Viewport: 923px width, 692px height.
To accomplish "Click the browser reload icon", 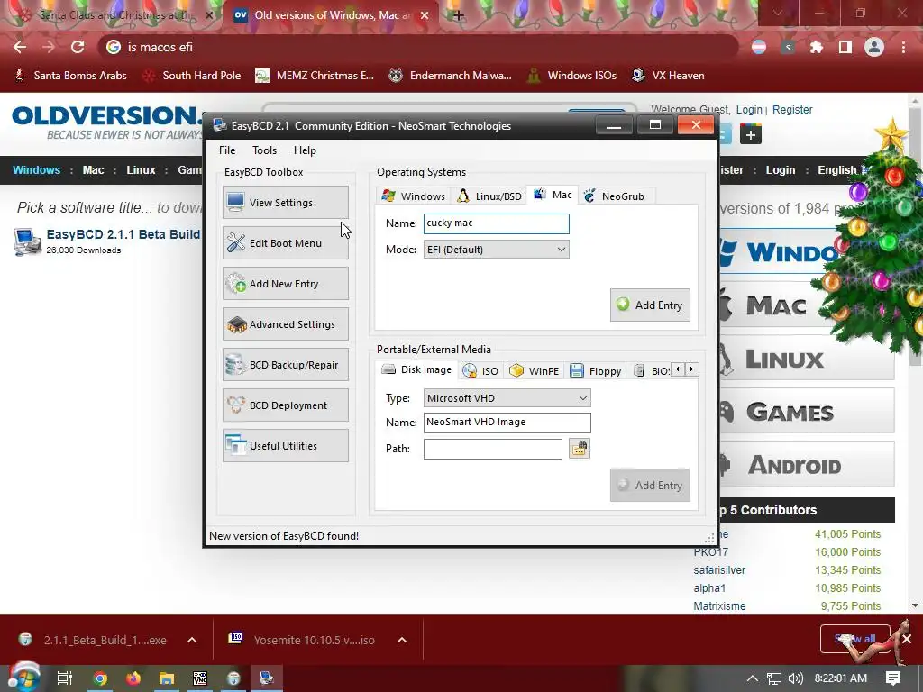I will tap(78, 47).
